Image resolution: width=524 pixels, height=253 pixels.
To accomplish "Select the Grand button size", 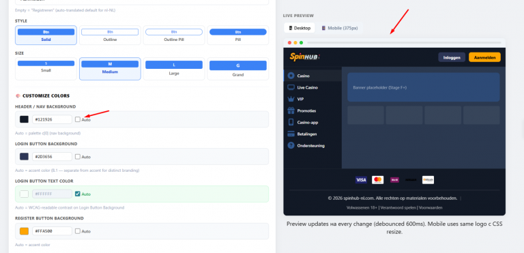I will point(238,69).
